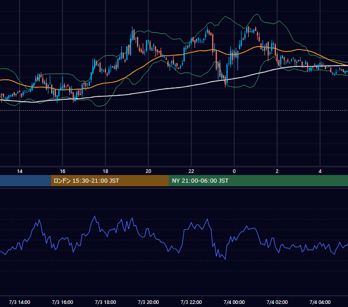
Task: Click the 18 hour label on upper axis
Action: click(105, 171)
